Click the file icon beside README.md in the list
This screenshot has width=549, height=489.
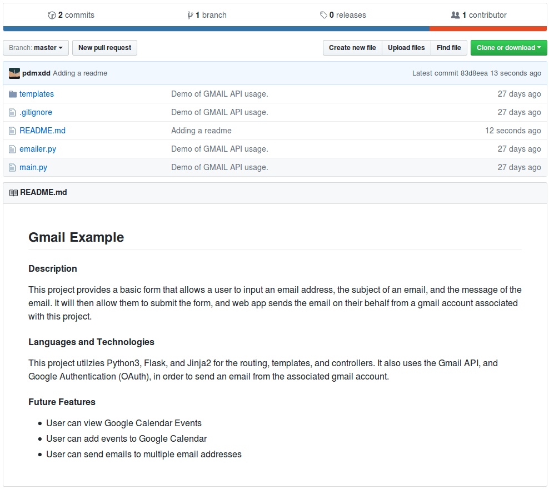click(x=12, y=130)
